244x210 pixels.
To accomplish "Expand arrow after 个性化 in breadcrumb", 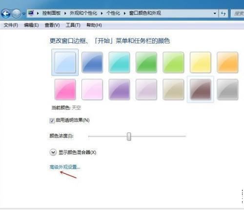I will (125, 13).
